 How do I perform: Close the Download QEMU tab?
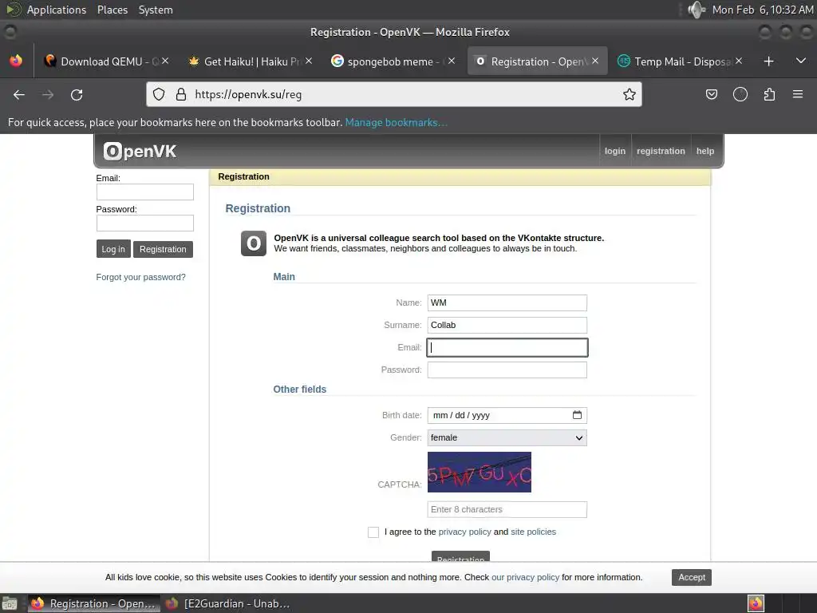[x=165, y=61]
